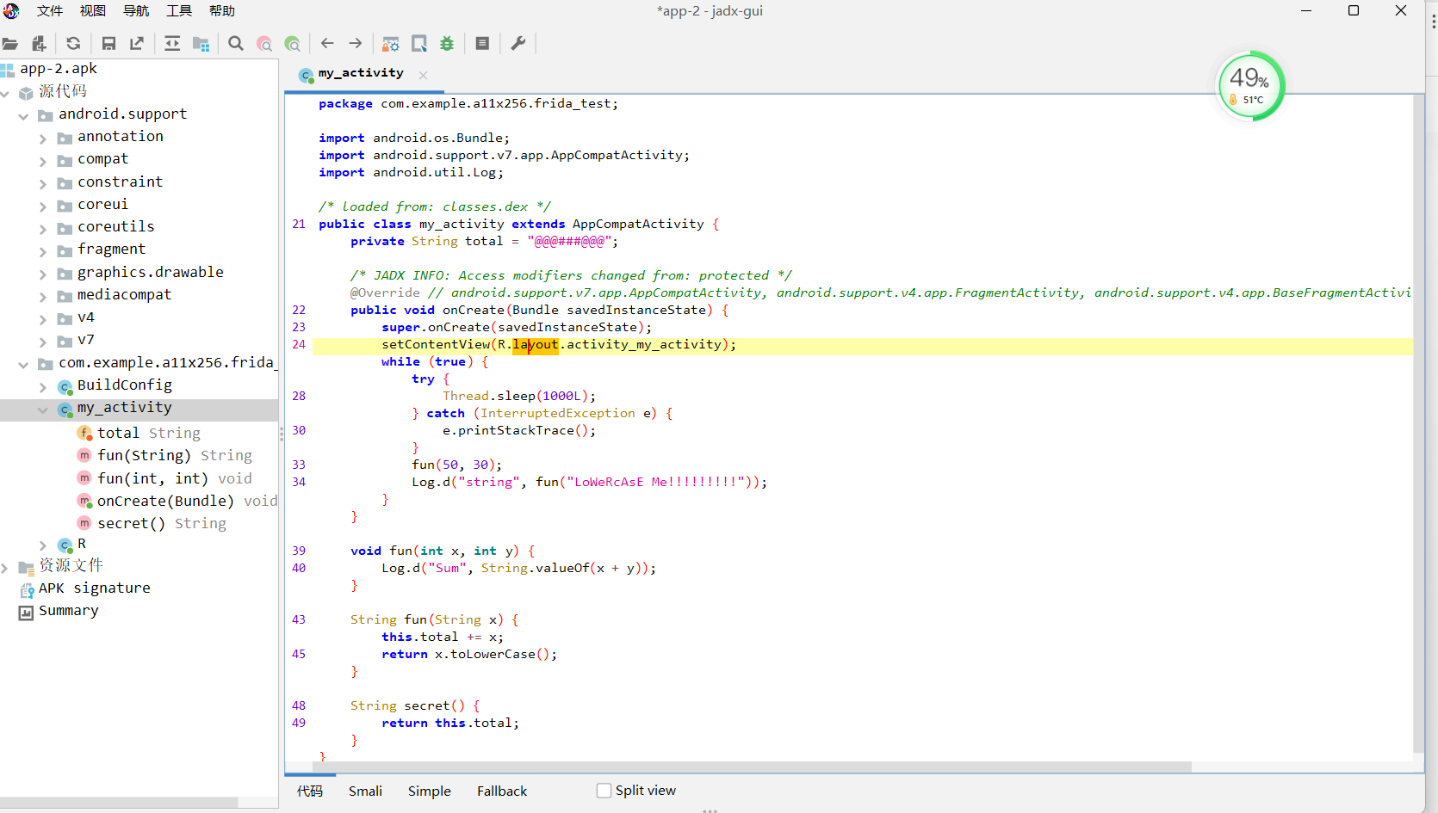Click the tree panel horizontal scrollbar
Viewport: 1438px width, 813px height.
(x=119, y=802)
